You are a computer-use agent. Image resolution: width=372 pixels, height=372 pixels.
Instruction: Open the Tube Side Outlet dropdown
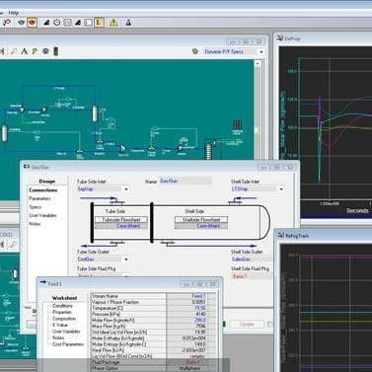[x=126, y=260]
